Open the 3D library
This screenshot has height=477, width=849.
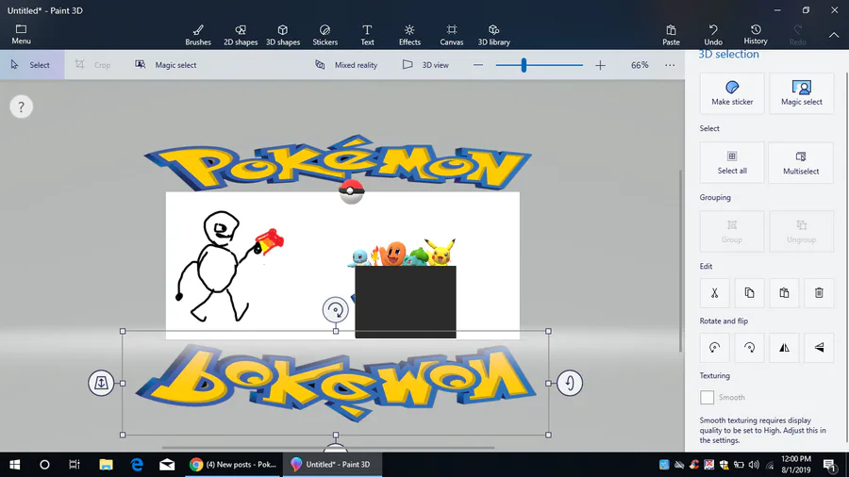[x=493, y=35]
